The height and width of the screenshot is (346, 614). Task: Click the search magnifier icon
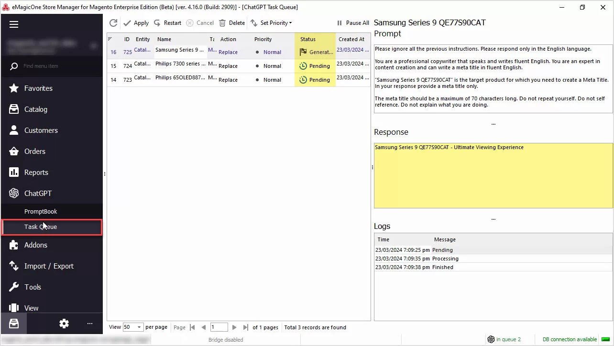point(14,66)
